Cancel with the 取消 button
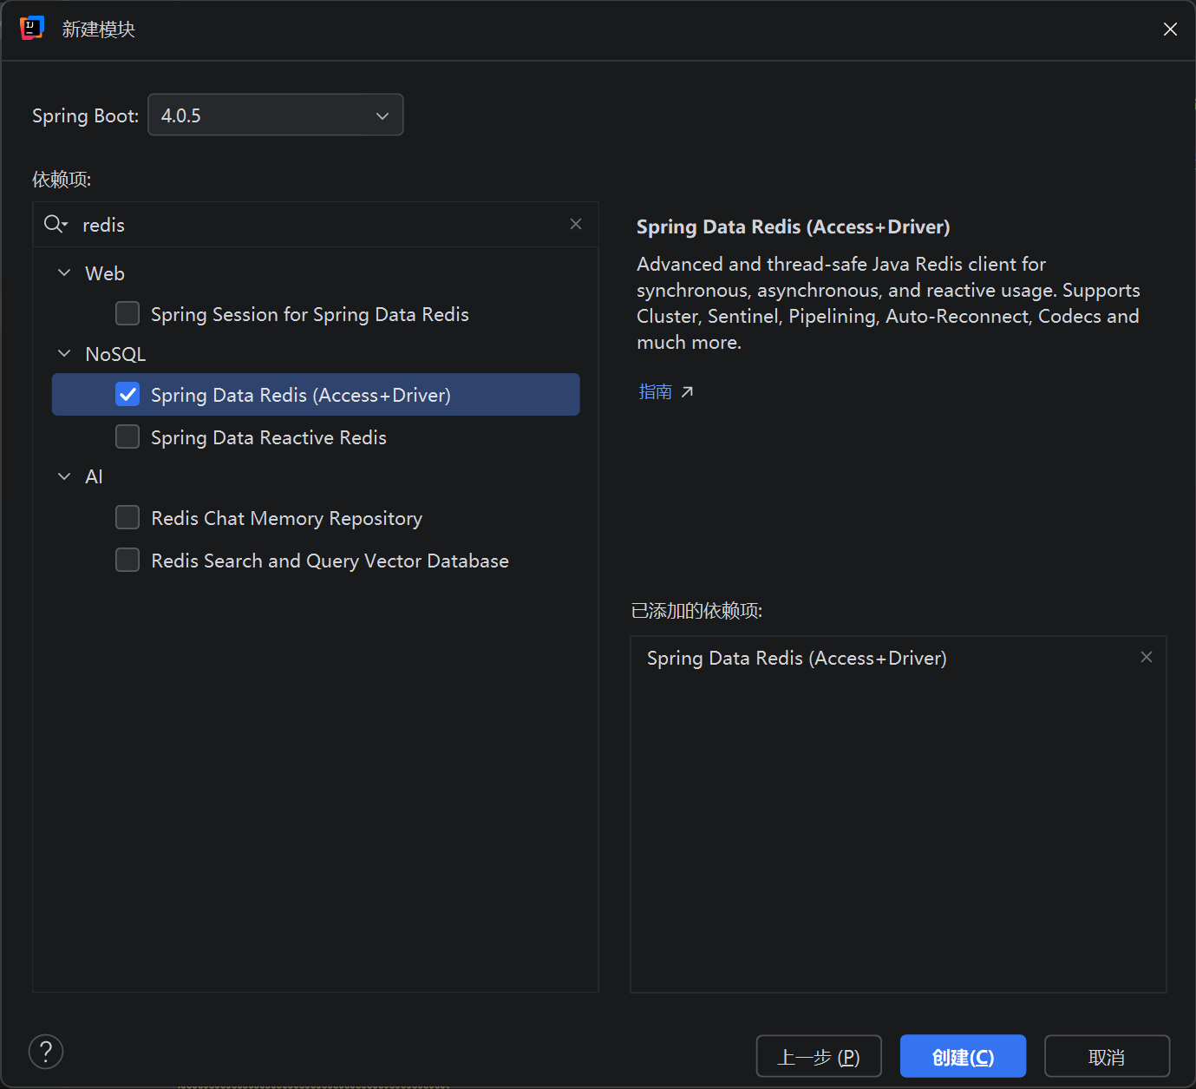Screen dimensions: 1196x1089 (x=1107, y=1056)
